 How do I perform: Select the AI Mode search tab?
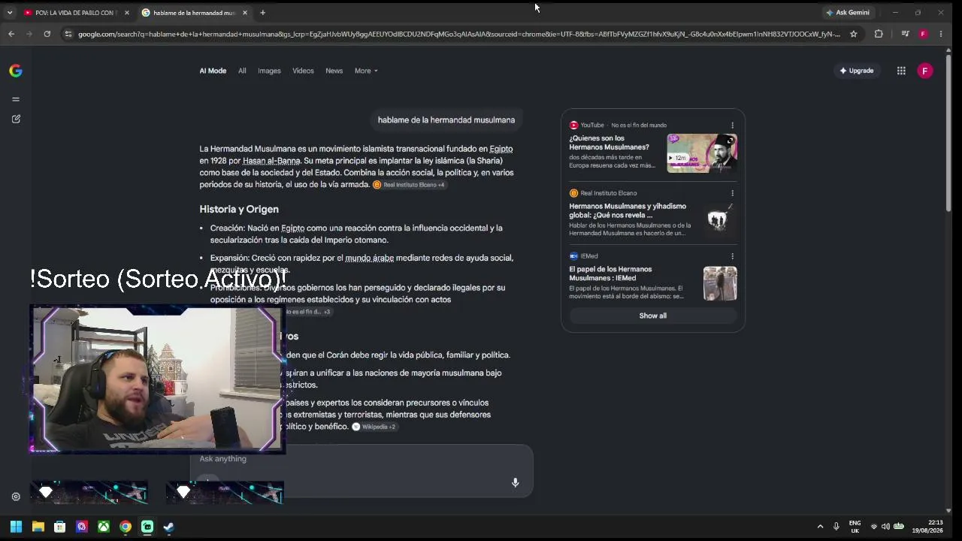pyautogui.click(x=213, y=71)
